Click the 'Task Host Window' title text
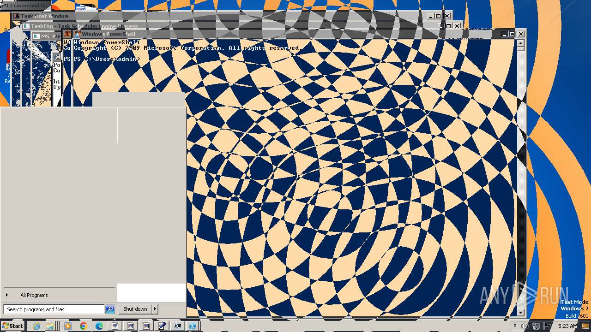591x332 pixels. click(45, 16)
